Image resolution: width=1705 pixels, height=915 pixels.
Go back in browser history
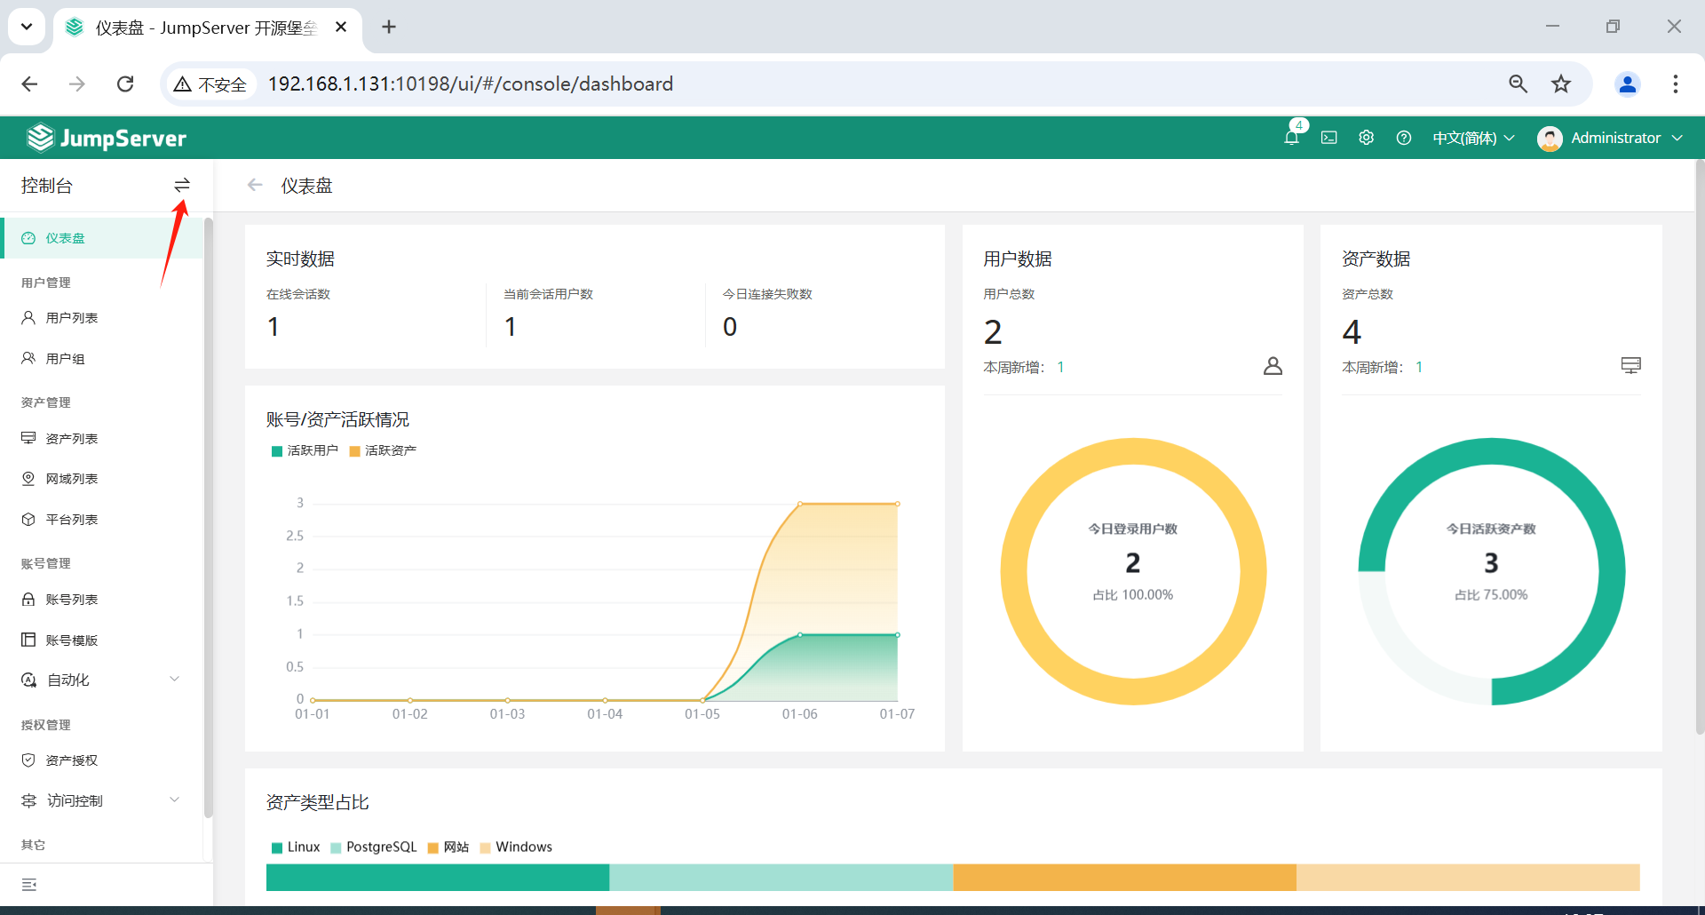[29, 84]
